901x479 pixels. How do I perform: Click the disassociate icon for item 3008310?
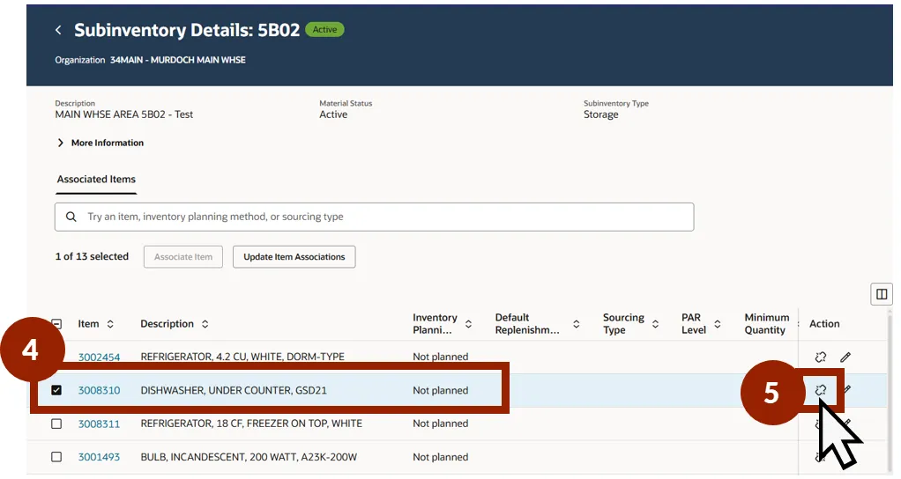[821, 390]
